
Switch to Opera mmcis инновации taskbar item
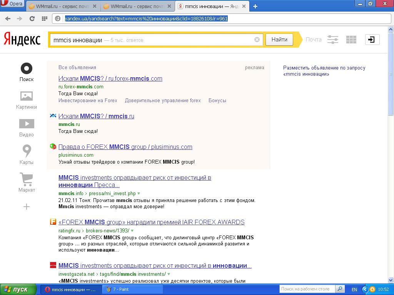71,290
